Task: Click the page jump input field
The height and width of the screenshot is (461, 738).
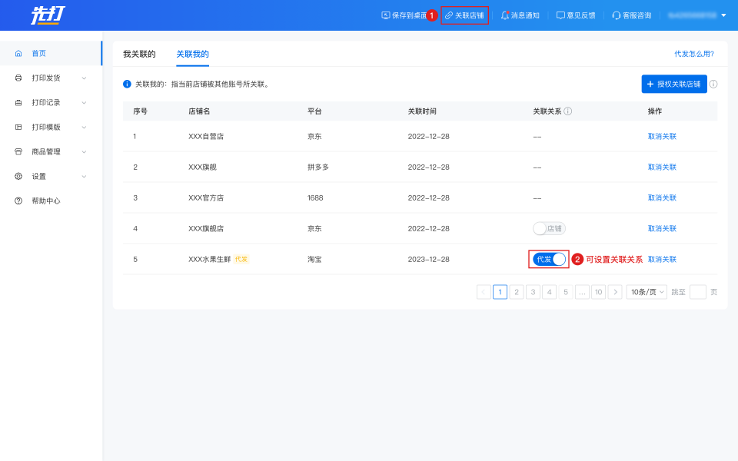Action: click(x=697, y=292)
